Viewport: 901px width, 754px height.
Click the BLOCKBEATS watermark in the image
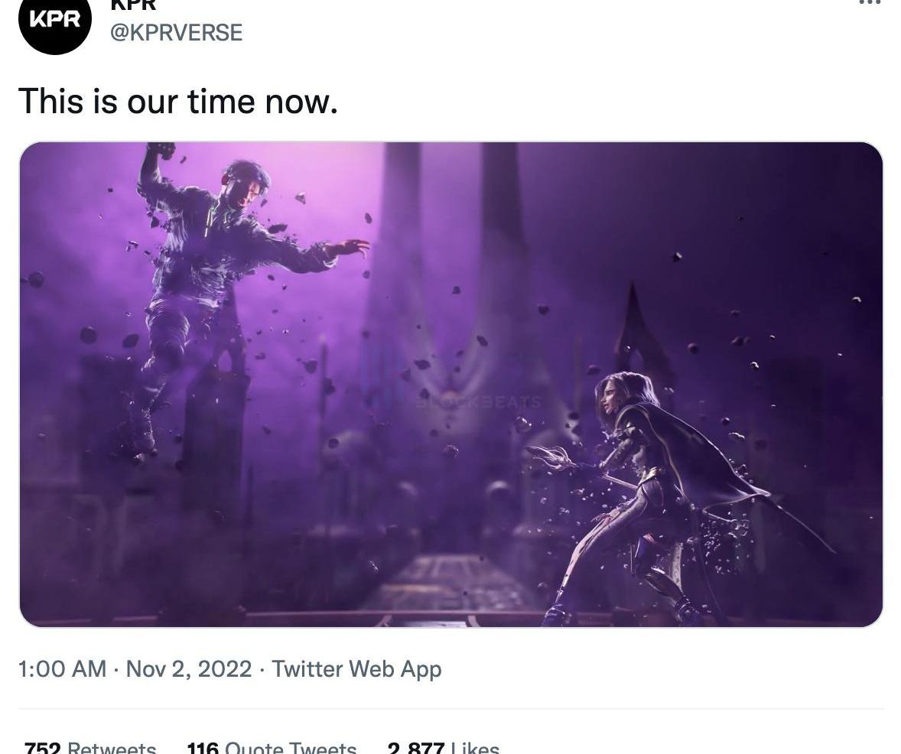479,401
